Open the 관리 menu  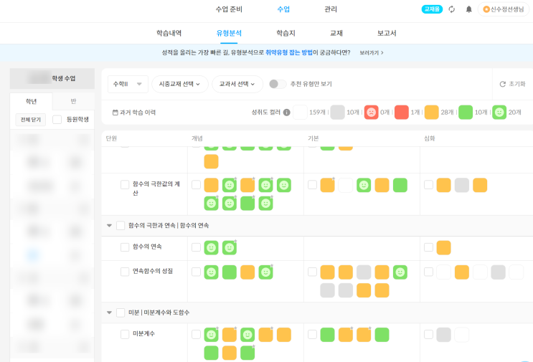331,9
